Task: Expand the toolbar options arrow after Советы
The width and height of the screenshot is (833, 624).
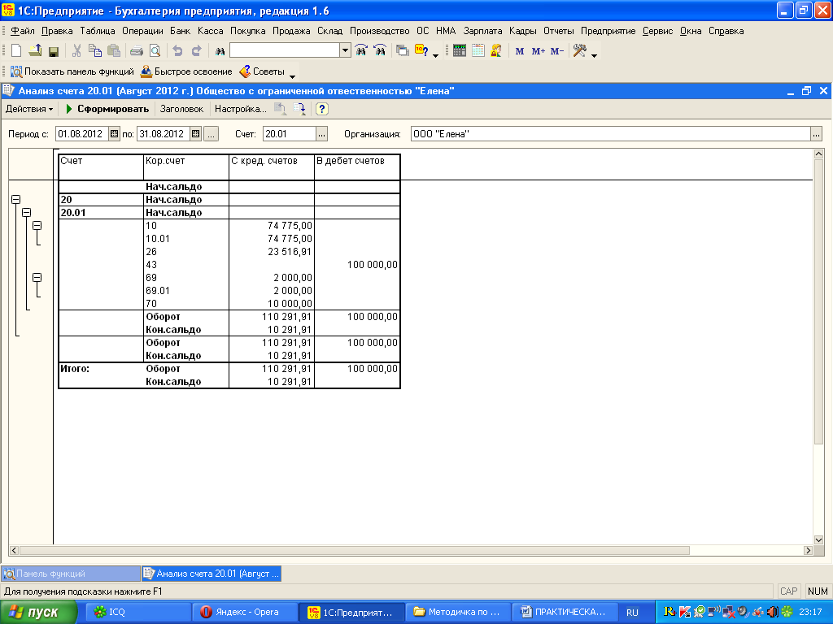Action: tap(292, 76)
